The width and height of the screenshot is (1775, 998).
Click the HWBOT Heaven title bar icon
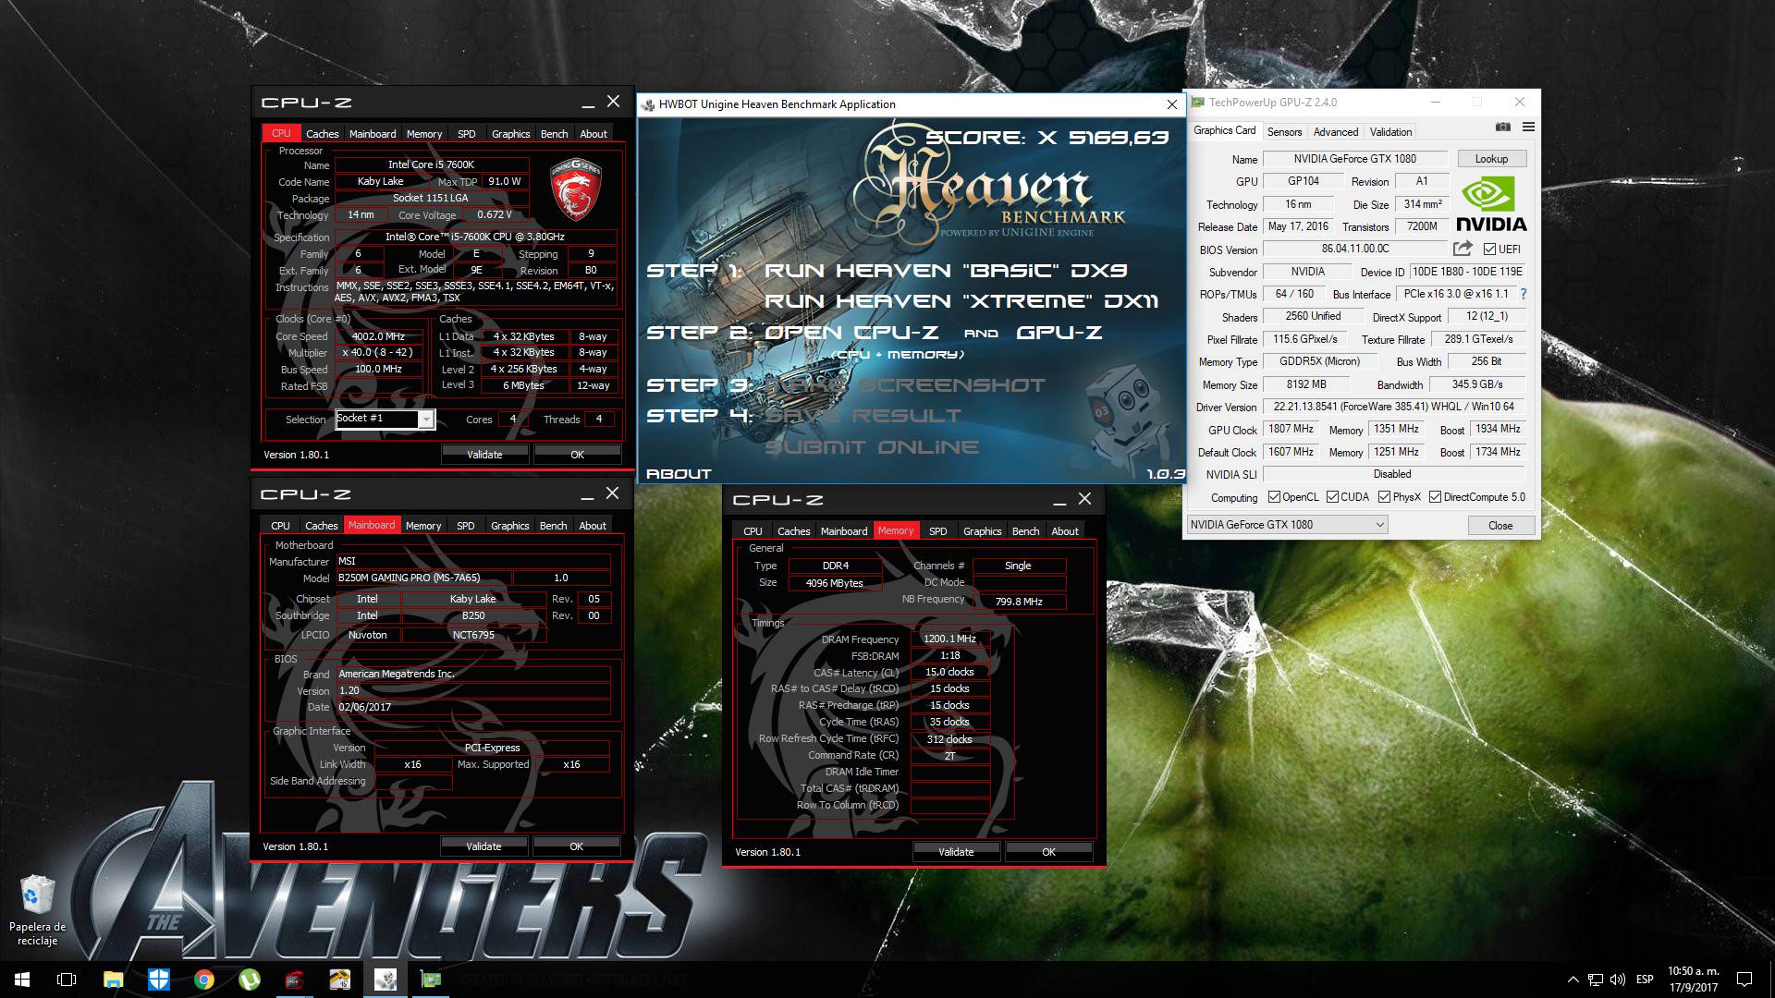pyautogui.click(x=648, y=104)
